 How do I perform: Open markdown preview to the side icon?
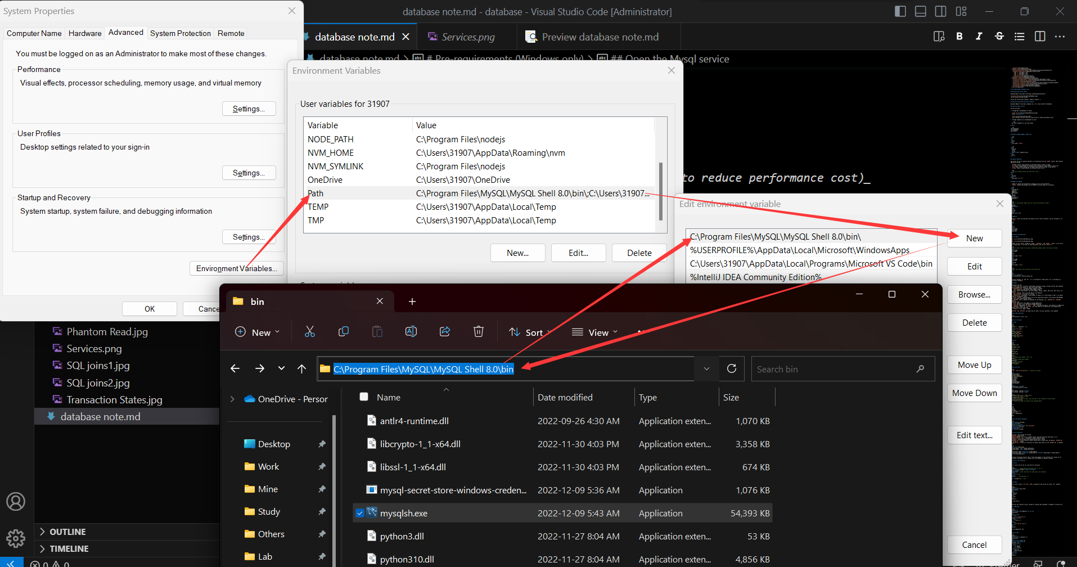point(939,37)
